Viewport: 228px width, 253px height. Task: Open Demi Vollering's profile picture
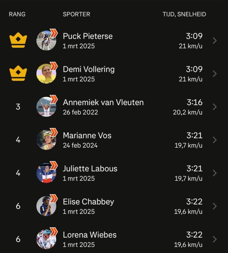pos(46,74)
